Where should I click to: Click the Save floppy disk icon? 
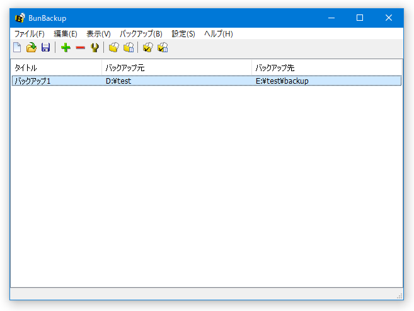point(45,47)
